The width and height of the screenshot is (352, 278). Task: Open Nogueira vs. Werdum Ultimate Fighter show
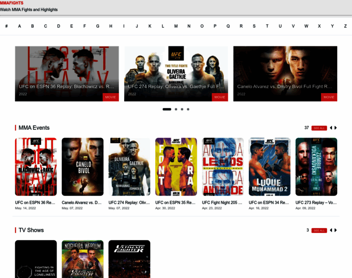click(x=82, y=259)
